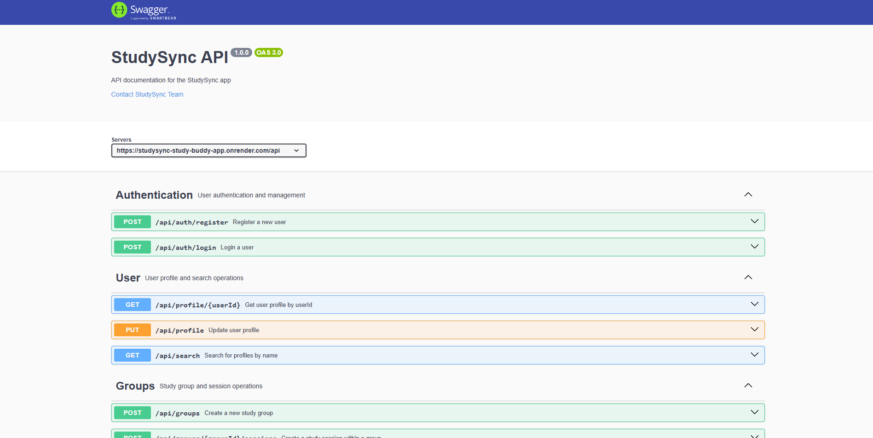This screenshot has width=873, height=438.
Task: Click the /api/profile path text
Action: pos(179,330)
